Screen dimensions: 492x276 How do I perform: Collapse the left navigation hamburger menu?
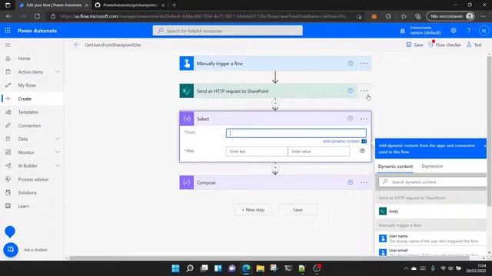pyautogui.click(x=8, y=44)
